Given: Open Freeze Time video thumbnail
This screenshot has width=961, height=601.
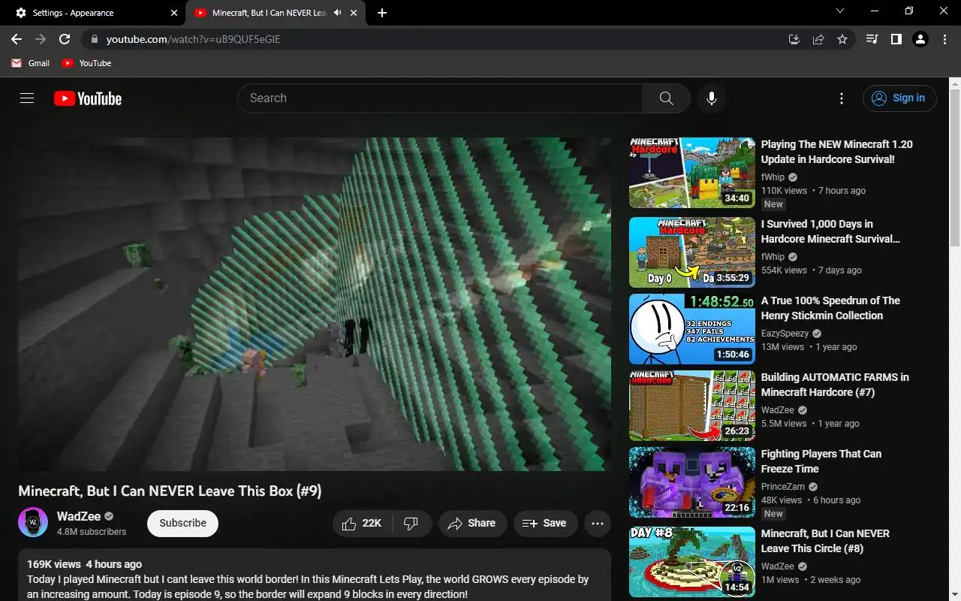Looking at the screenshot, I should (692, 482).
